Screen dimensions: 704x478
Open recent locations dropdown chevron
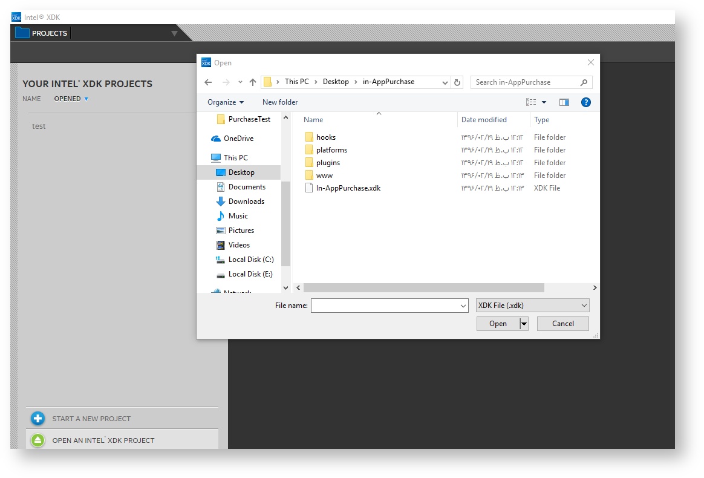click(240, 82)
